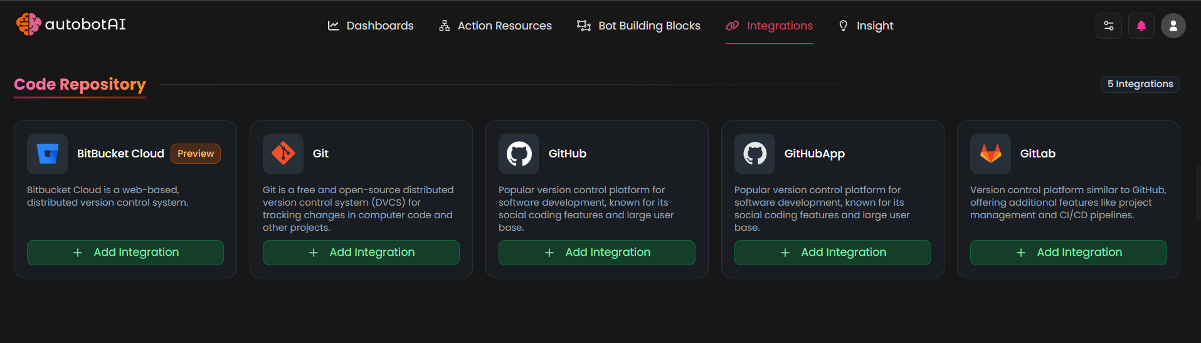Click the GitHub octocat icon
Viewport: 1201px width, 343px height.
click(519, 154)
